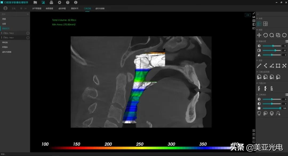Screen dimensions: 288x156
Task: Click the screenshot camera icon beside the viewport
Action: (254, 28)
